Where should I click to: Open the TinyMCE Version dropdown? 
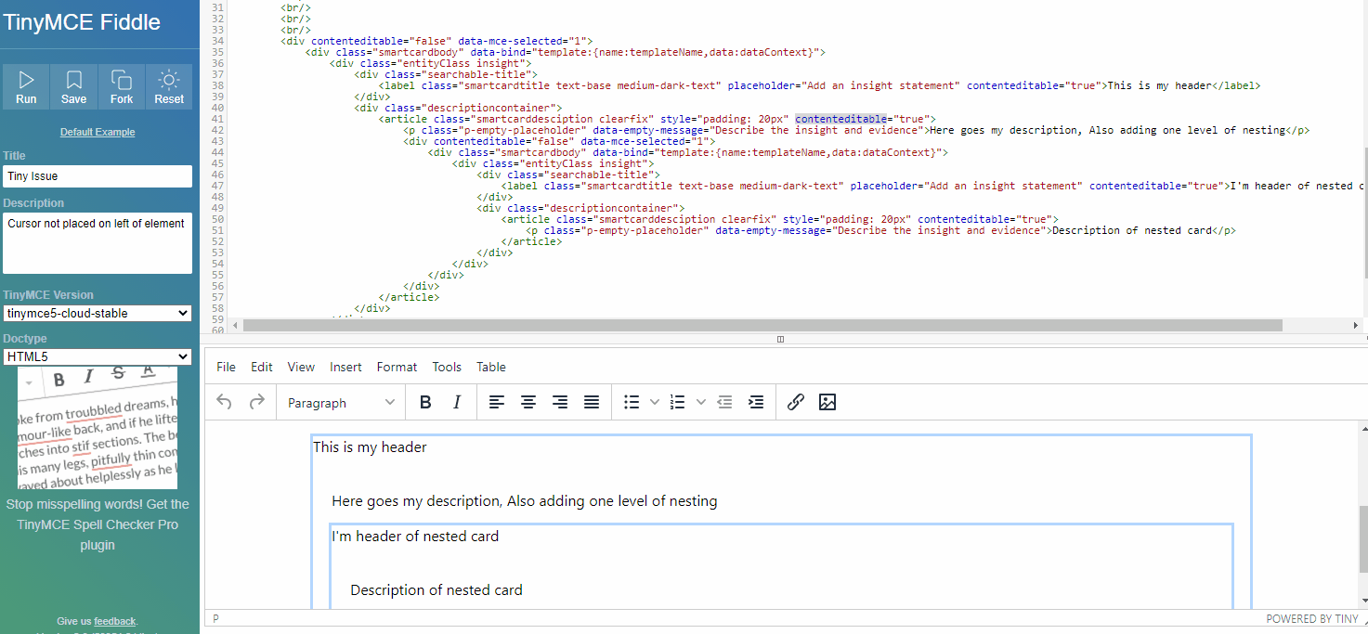point(98,313)
